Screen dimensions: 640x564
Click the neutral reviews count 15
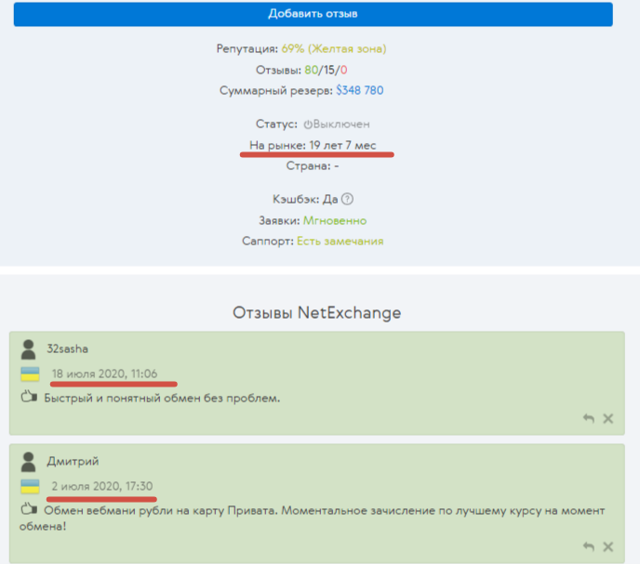coord(328,70)
